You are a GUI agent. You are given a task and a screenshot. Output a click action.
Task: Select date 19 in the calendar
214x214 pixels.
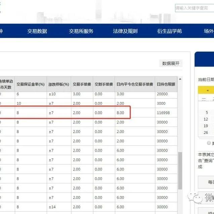[x=206, y=126]
